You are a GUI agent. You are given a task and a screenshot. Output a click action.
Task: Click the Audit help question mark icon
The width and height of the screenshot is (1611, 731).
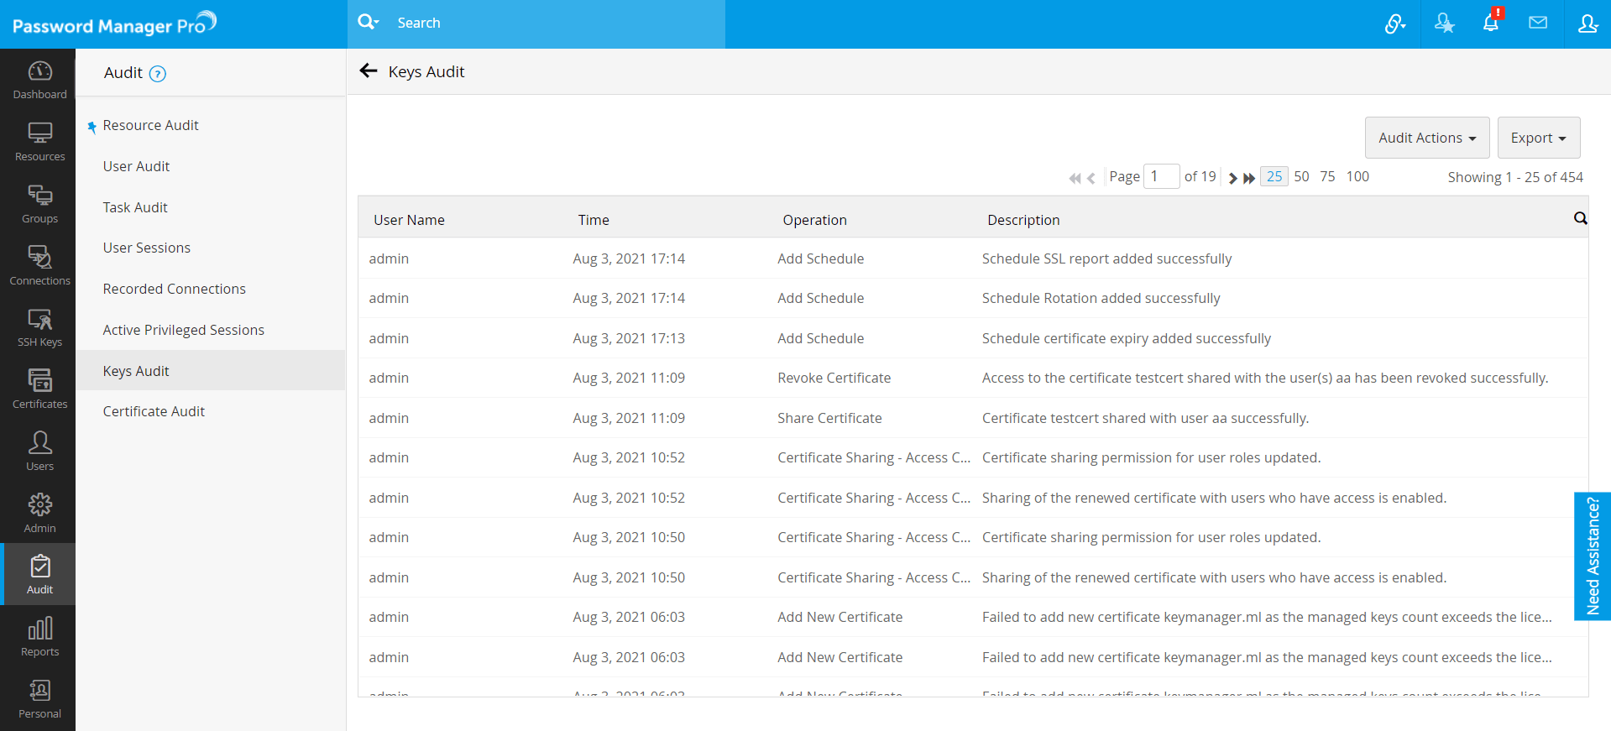pyautogui.click(x=157, y=74)
